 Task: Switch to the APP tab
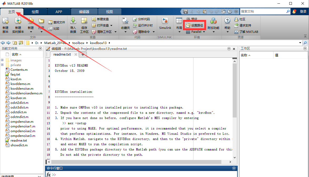[x=59, y=12]
